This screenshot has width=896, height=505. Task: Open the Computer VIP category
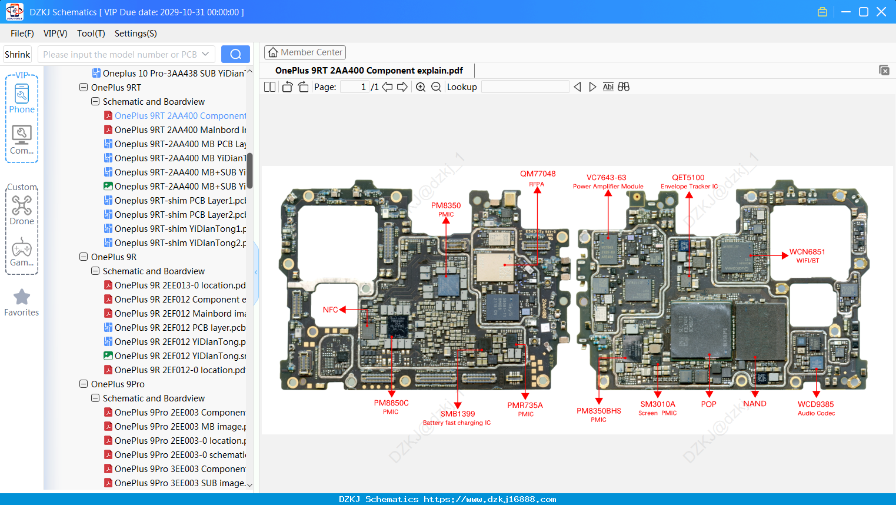coord(22,139)
